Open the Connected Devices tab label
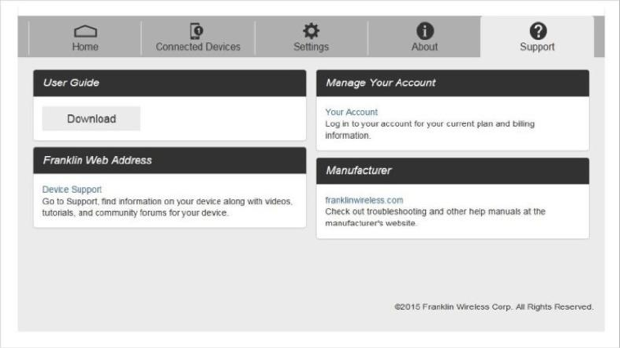The width and height of the screenshot is (620, 348). 198,47
